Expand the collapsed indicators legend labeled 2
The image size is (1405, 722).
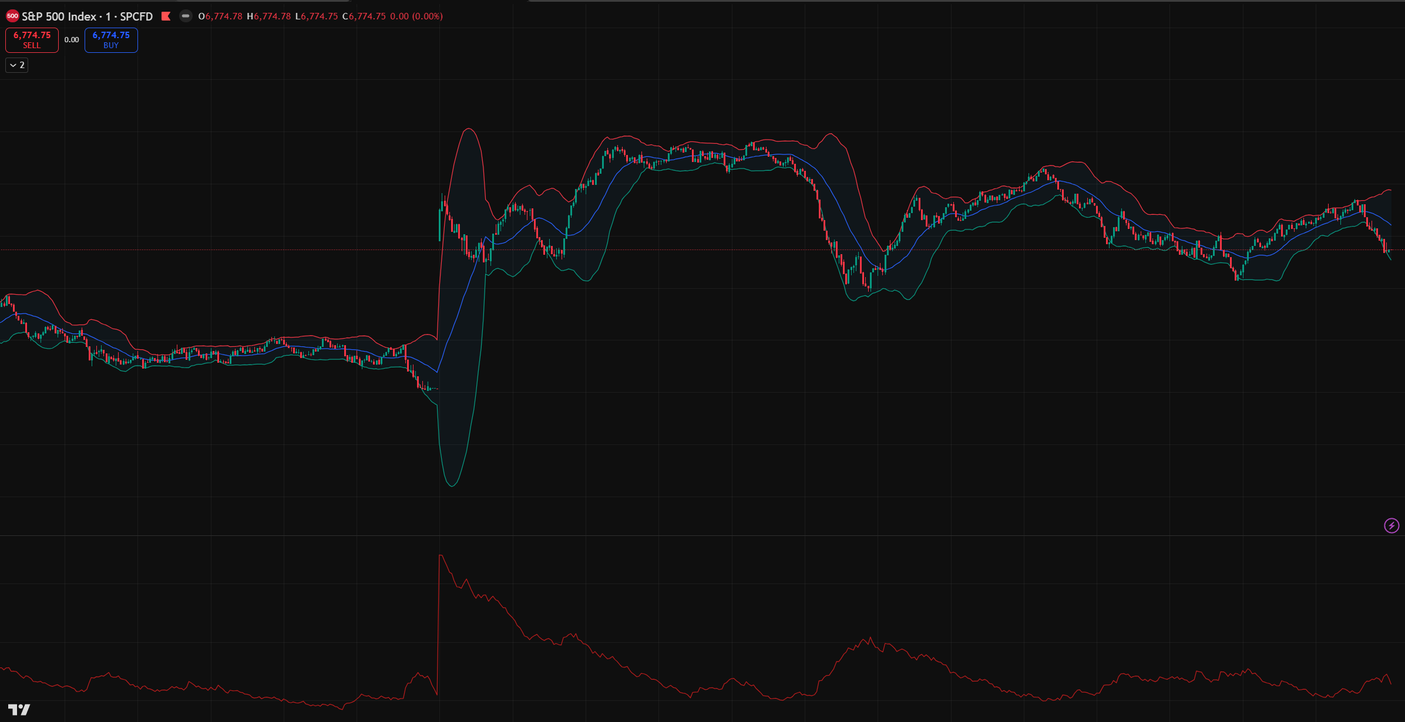17,65
